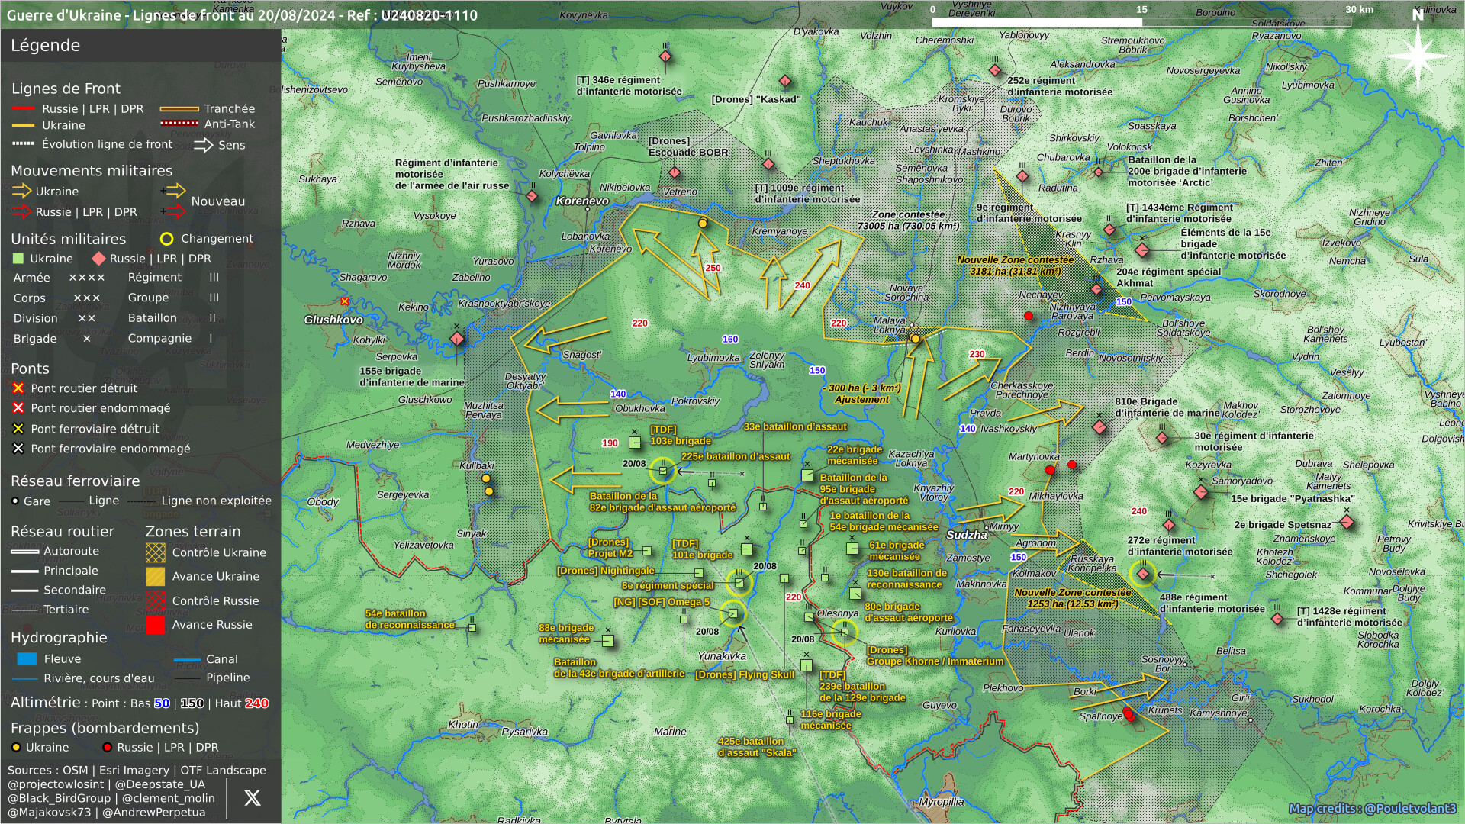Viewport: 1465px width, 824px height.
Task: Click the Fleuve blue swatch in Hydrographie
Action: pos(27,659)
